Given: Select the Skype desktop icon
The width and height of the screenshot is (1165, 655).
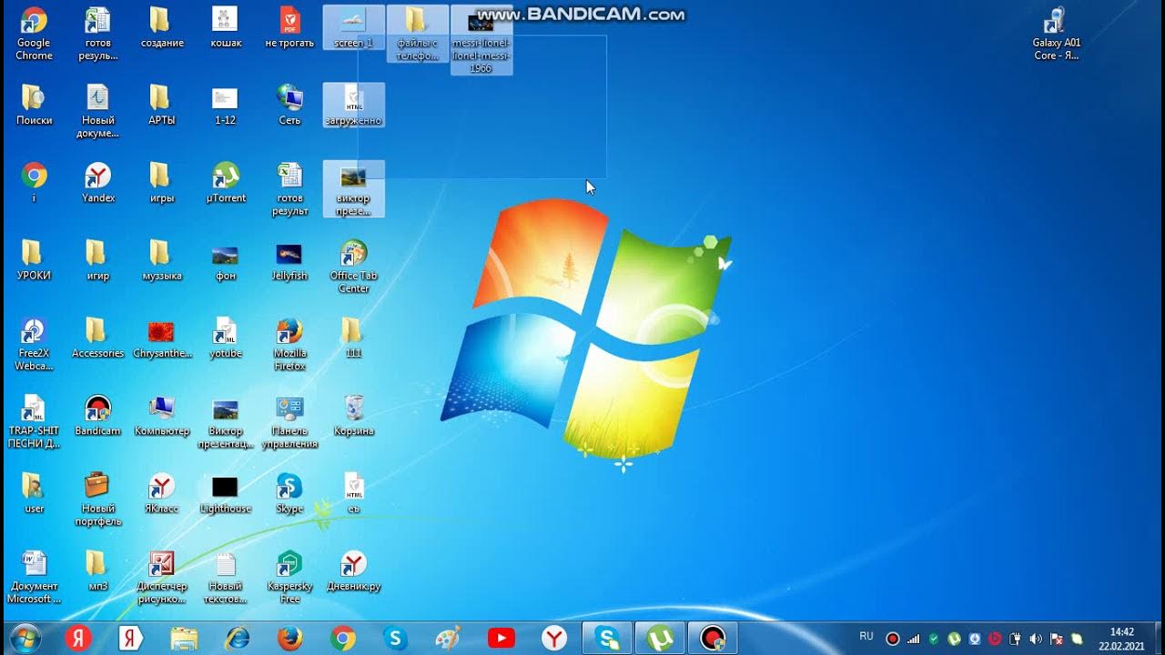Looking at the screenshot, I should [289, 493].
